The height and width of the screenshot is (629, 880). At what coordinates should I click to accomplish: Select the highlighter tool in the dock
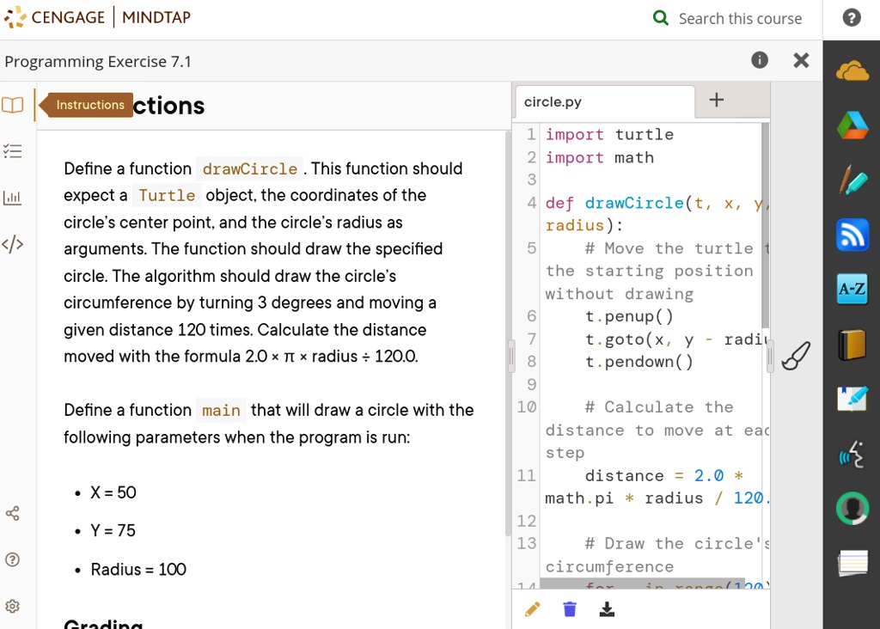click(852, 180)
